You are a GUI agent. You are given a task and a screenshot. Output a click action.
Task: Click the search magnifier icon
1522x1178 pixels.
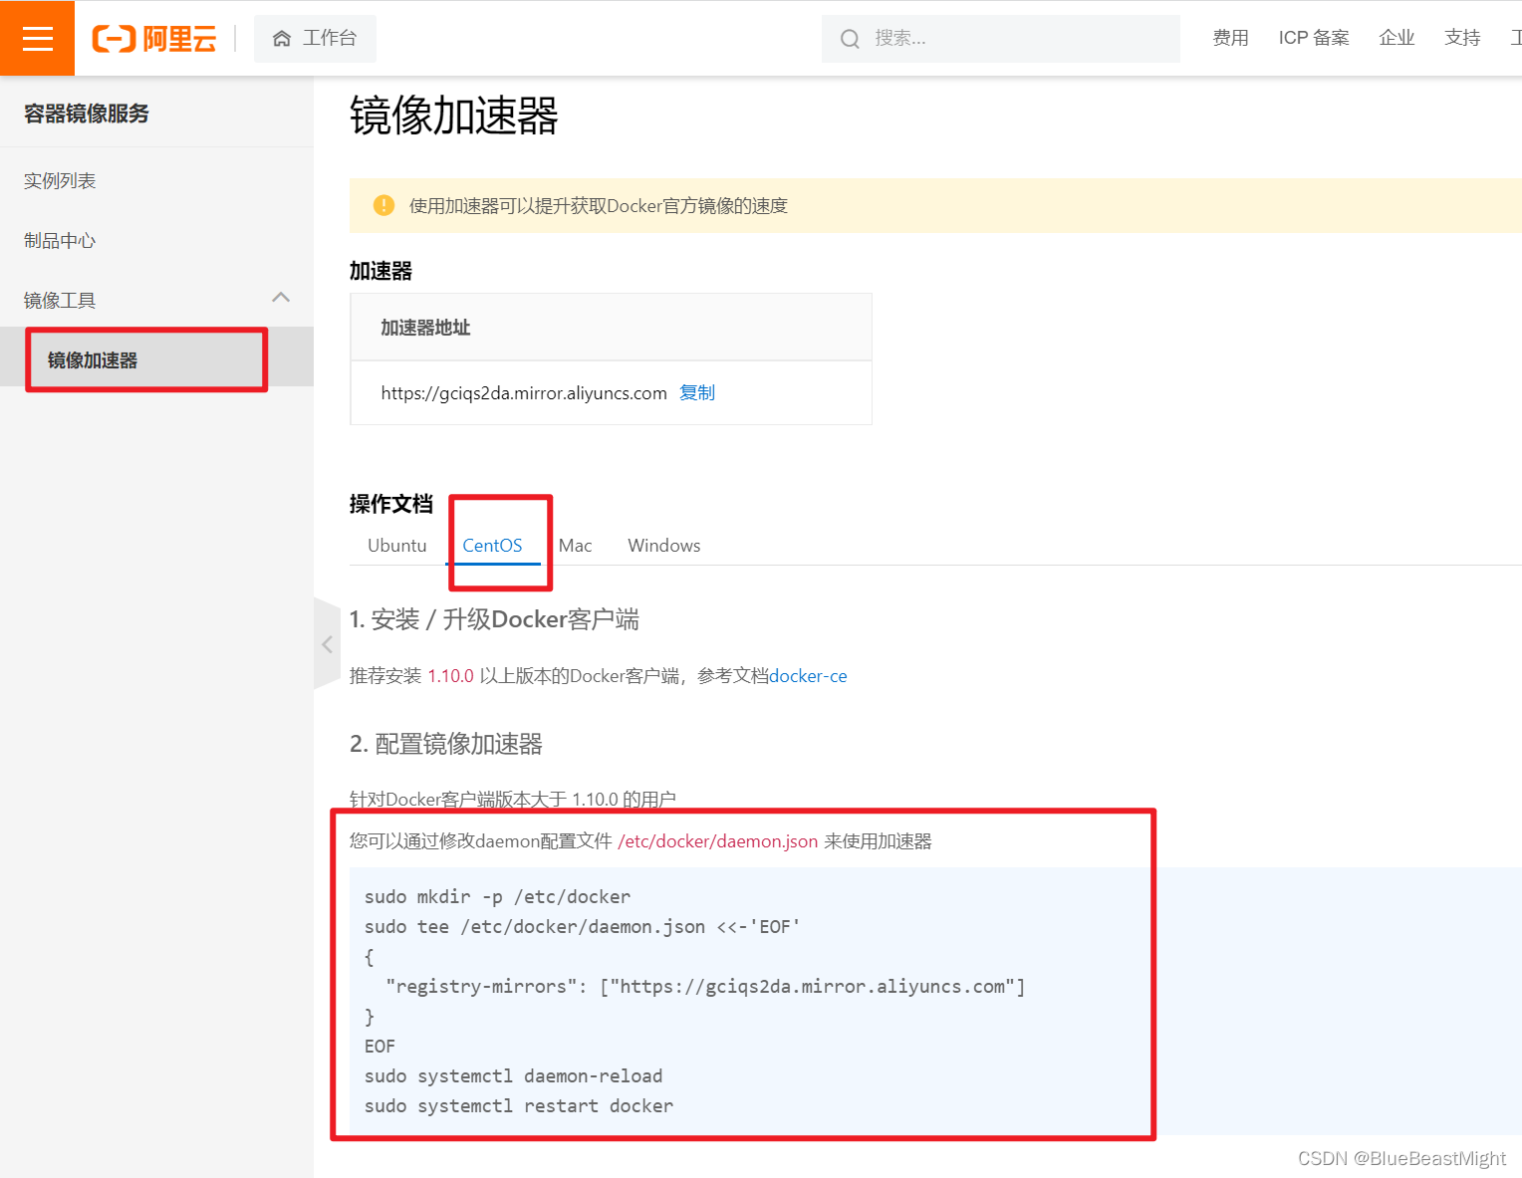[x=849, y=38]
